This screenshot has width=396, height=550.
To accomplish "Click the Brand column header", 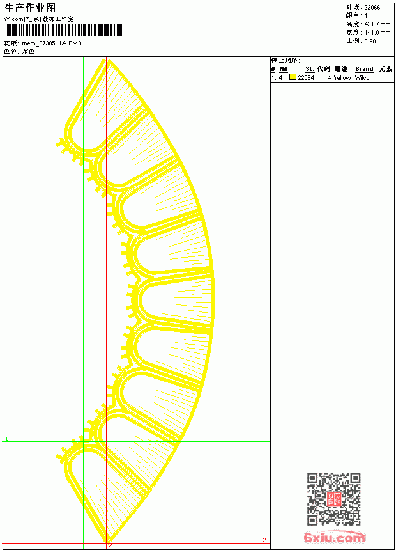I will click(364, 69).
